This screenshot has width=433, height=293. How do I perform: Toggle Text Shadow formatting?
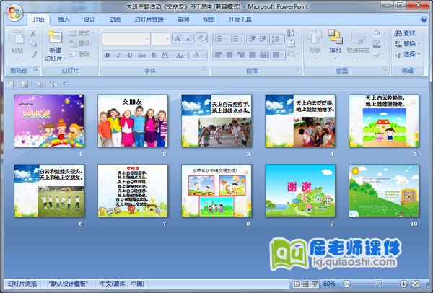pos(154,56)
